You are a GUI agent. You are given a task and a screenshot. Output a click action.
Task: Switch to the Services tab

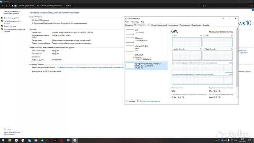pyautogui.click(x=206, y=25)
